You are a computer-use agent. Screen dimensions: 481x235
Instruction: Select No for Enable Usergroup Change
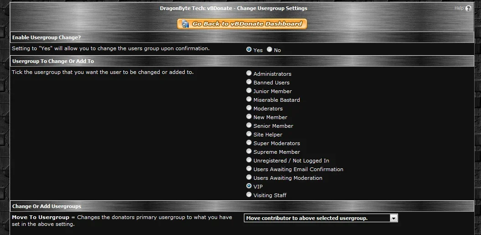pos(269,49)
